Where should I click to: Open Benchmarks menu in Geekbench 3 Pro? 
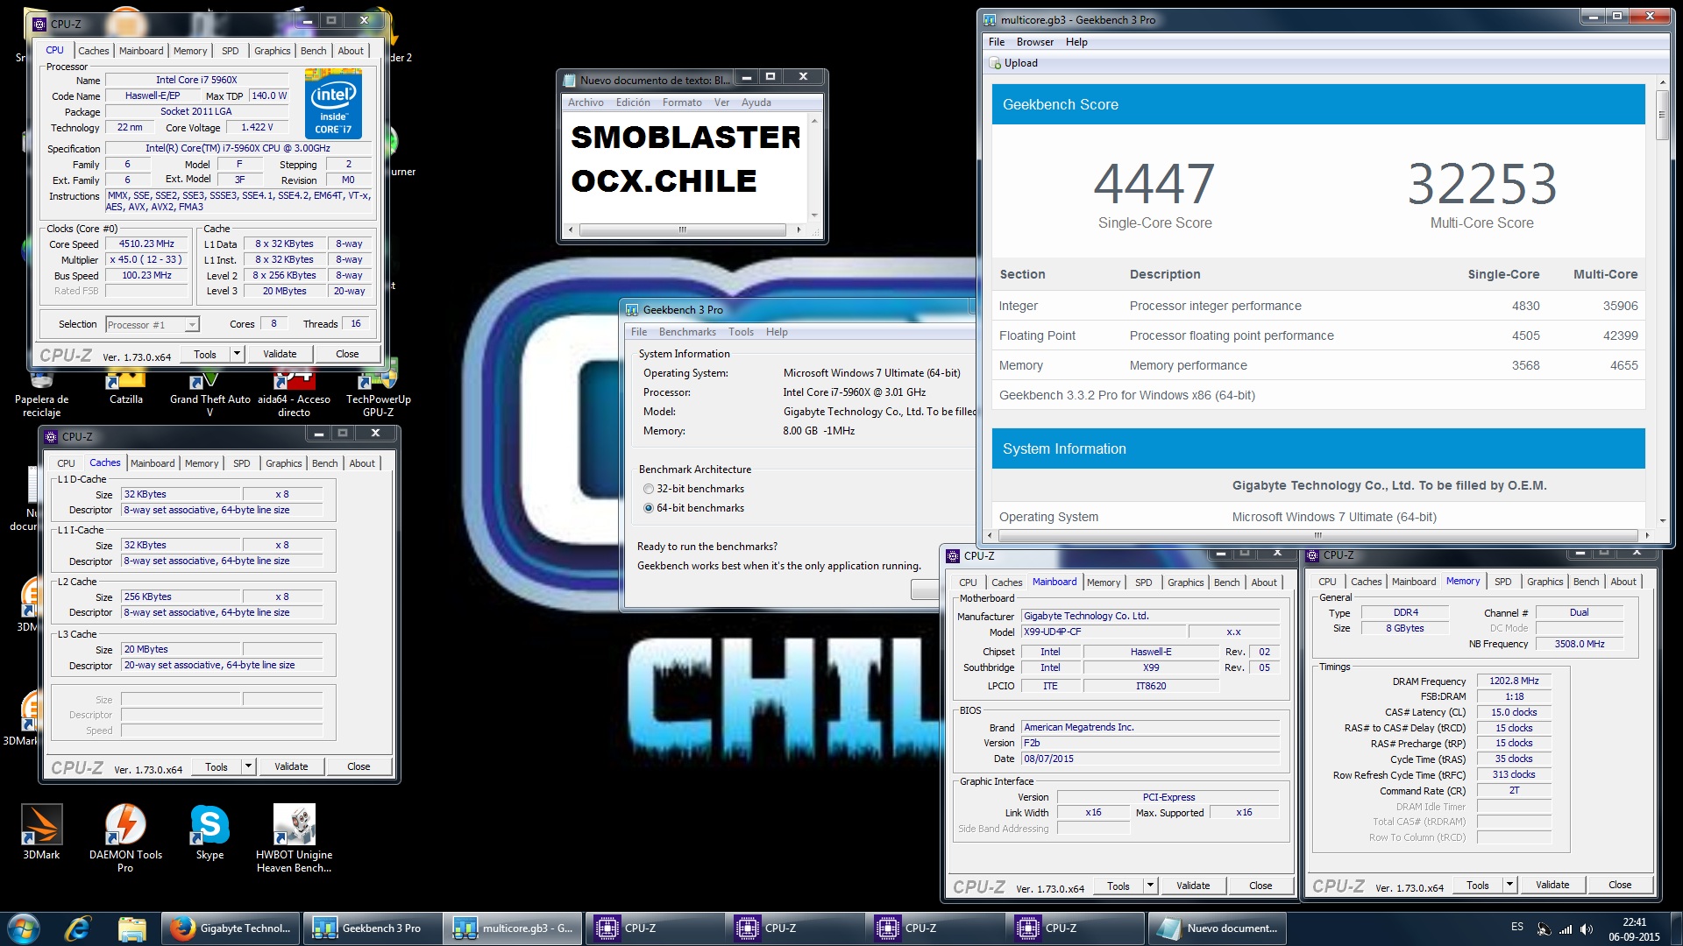click(687, 332)
